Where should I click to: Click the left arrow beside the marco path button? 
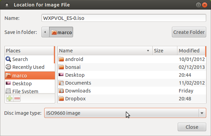pos(45,32)
